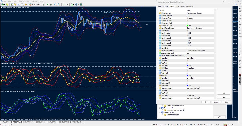Click the dialog help question mark icon
Viewport: 242px width, 126px height.
point(224,2)
